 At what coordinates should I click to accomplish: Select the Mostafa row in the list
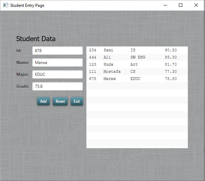[x=137, y=71]
